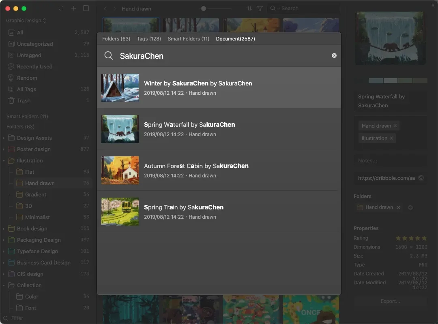The image size is (438, 324).
Task: Open the All Tags icon
Action: tap(11, 89)
